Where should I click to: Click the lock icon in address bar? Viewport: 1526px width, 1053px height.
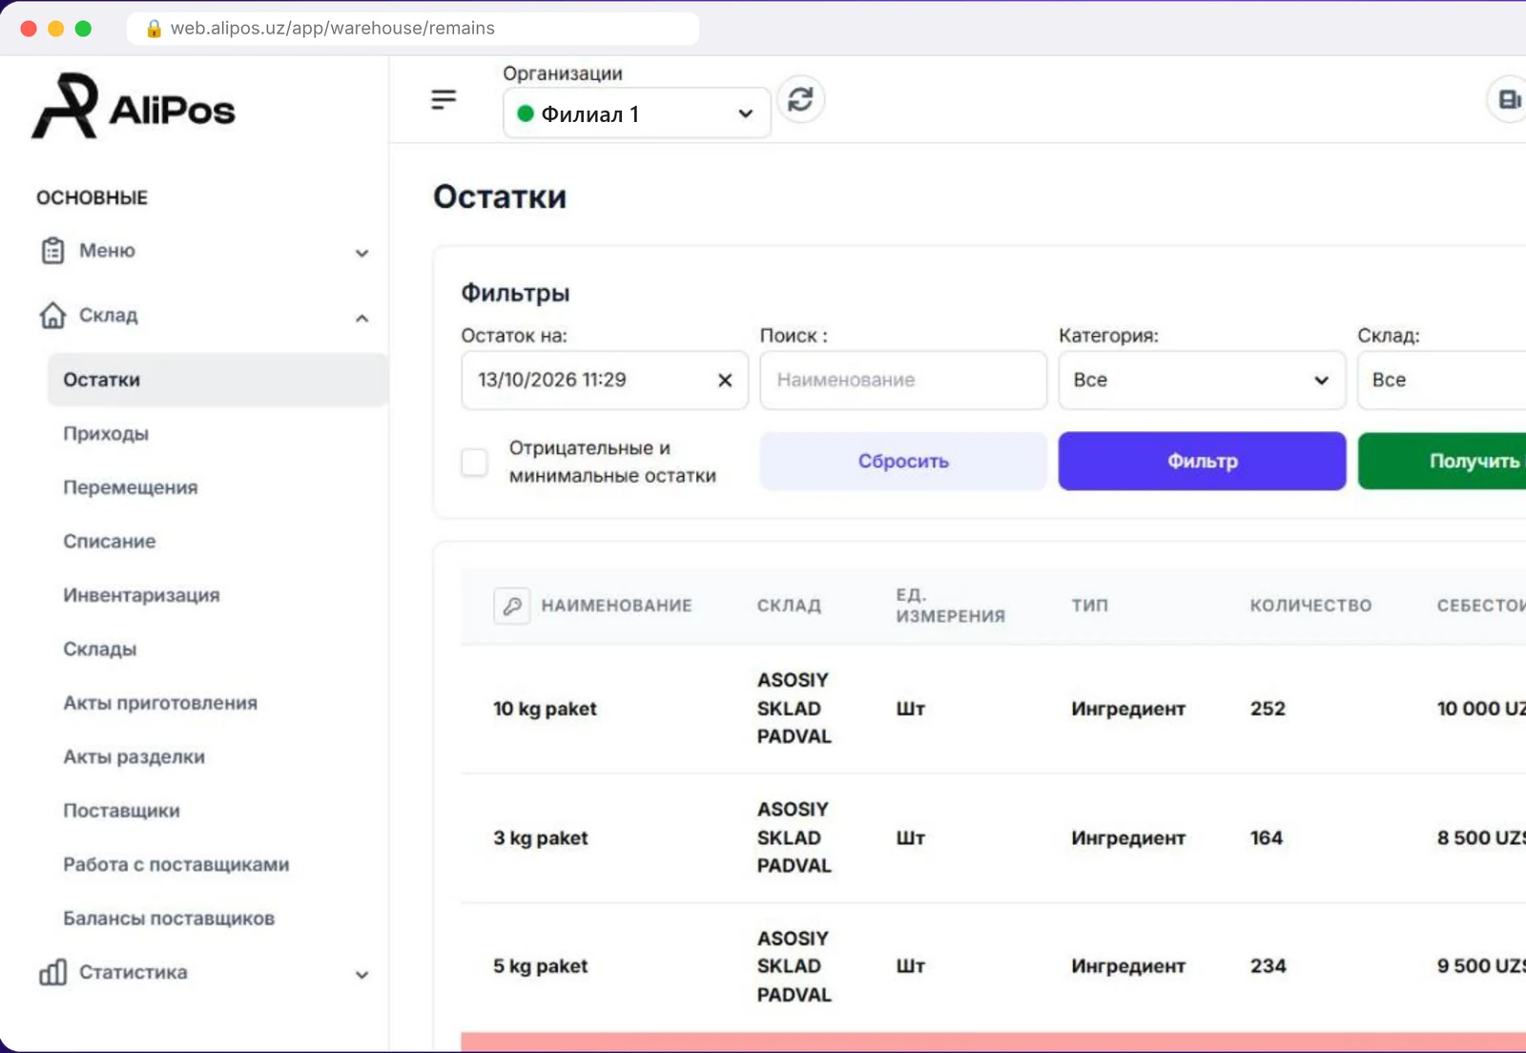click(x=154, y=29)
